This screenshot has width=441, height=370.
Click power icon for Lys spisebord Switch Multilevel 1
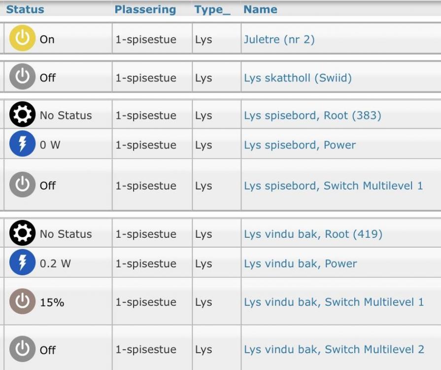22,185
